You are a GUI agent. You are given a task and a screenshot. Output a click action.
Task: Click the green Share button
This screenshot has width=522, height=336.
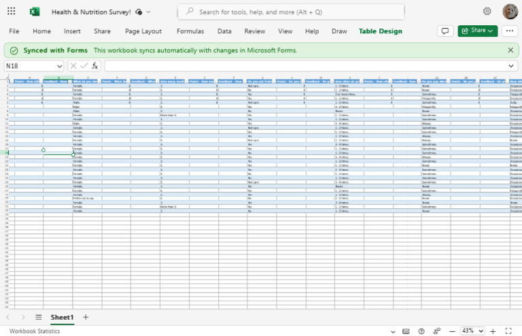point(477,31)
